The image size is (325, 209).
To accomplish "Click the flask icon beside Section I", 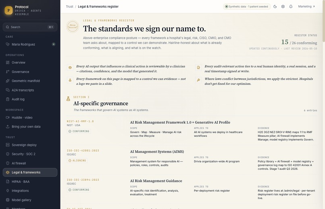I will coord(68,99).
